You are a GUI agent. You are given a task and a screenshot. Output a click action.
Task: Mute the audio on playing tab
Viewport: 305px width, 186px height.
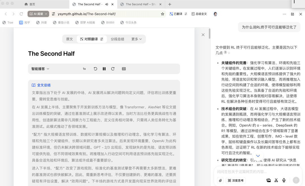pyautogui.click(x=106, y=4)
